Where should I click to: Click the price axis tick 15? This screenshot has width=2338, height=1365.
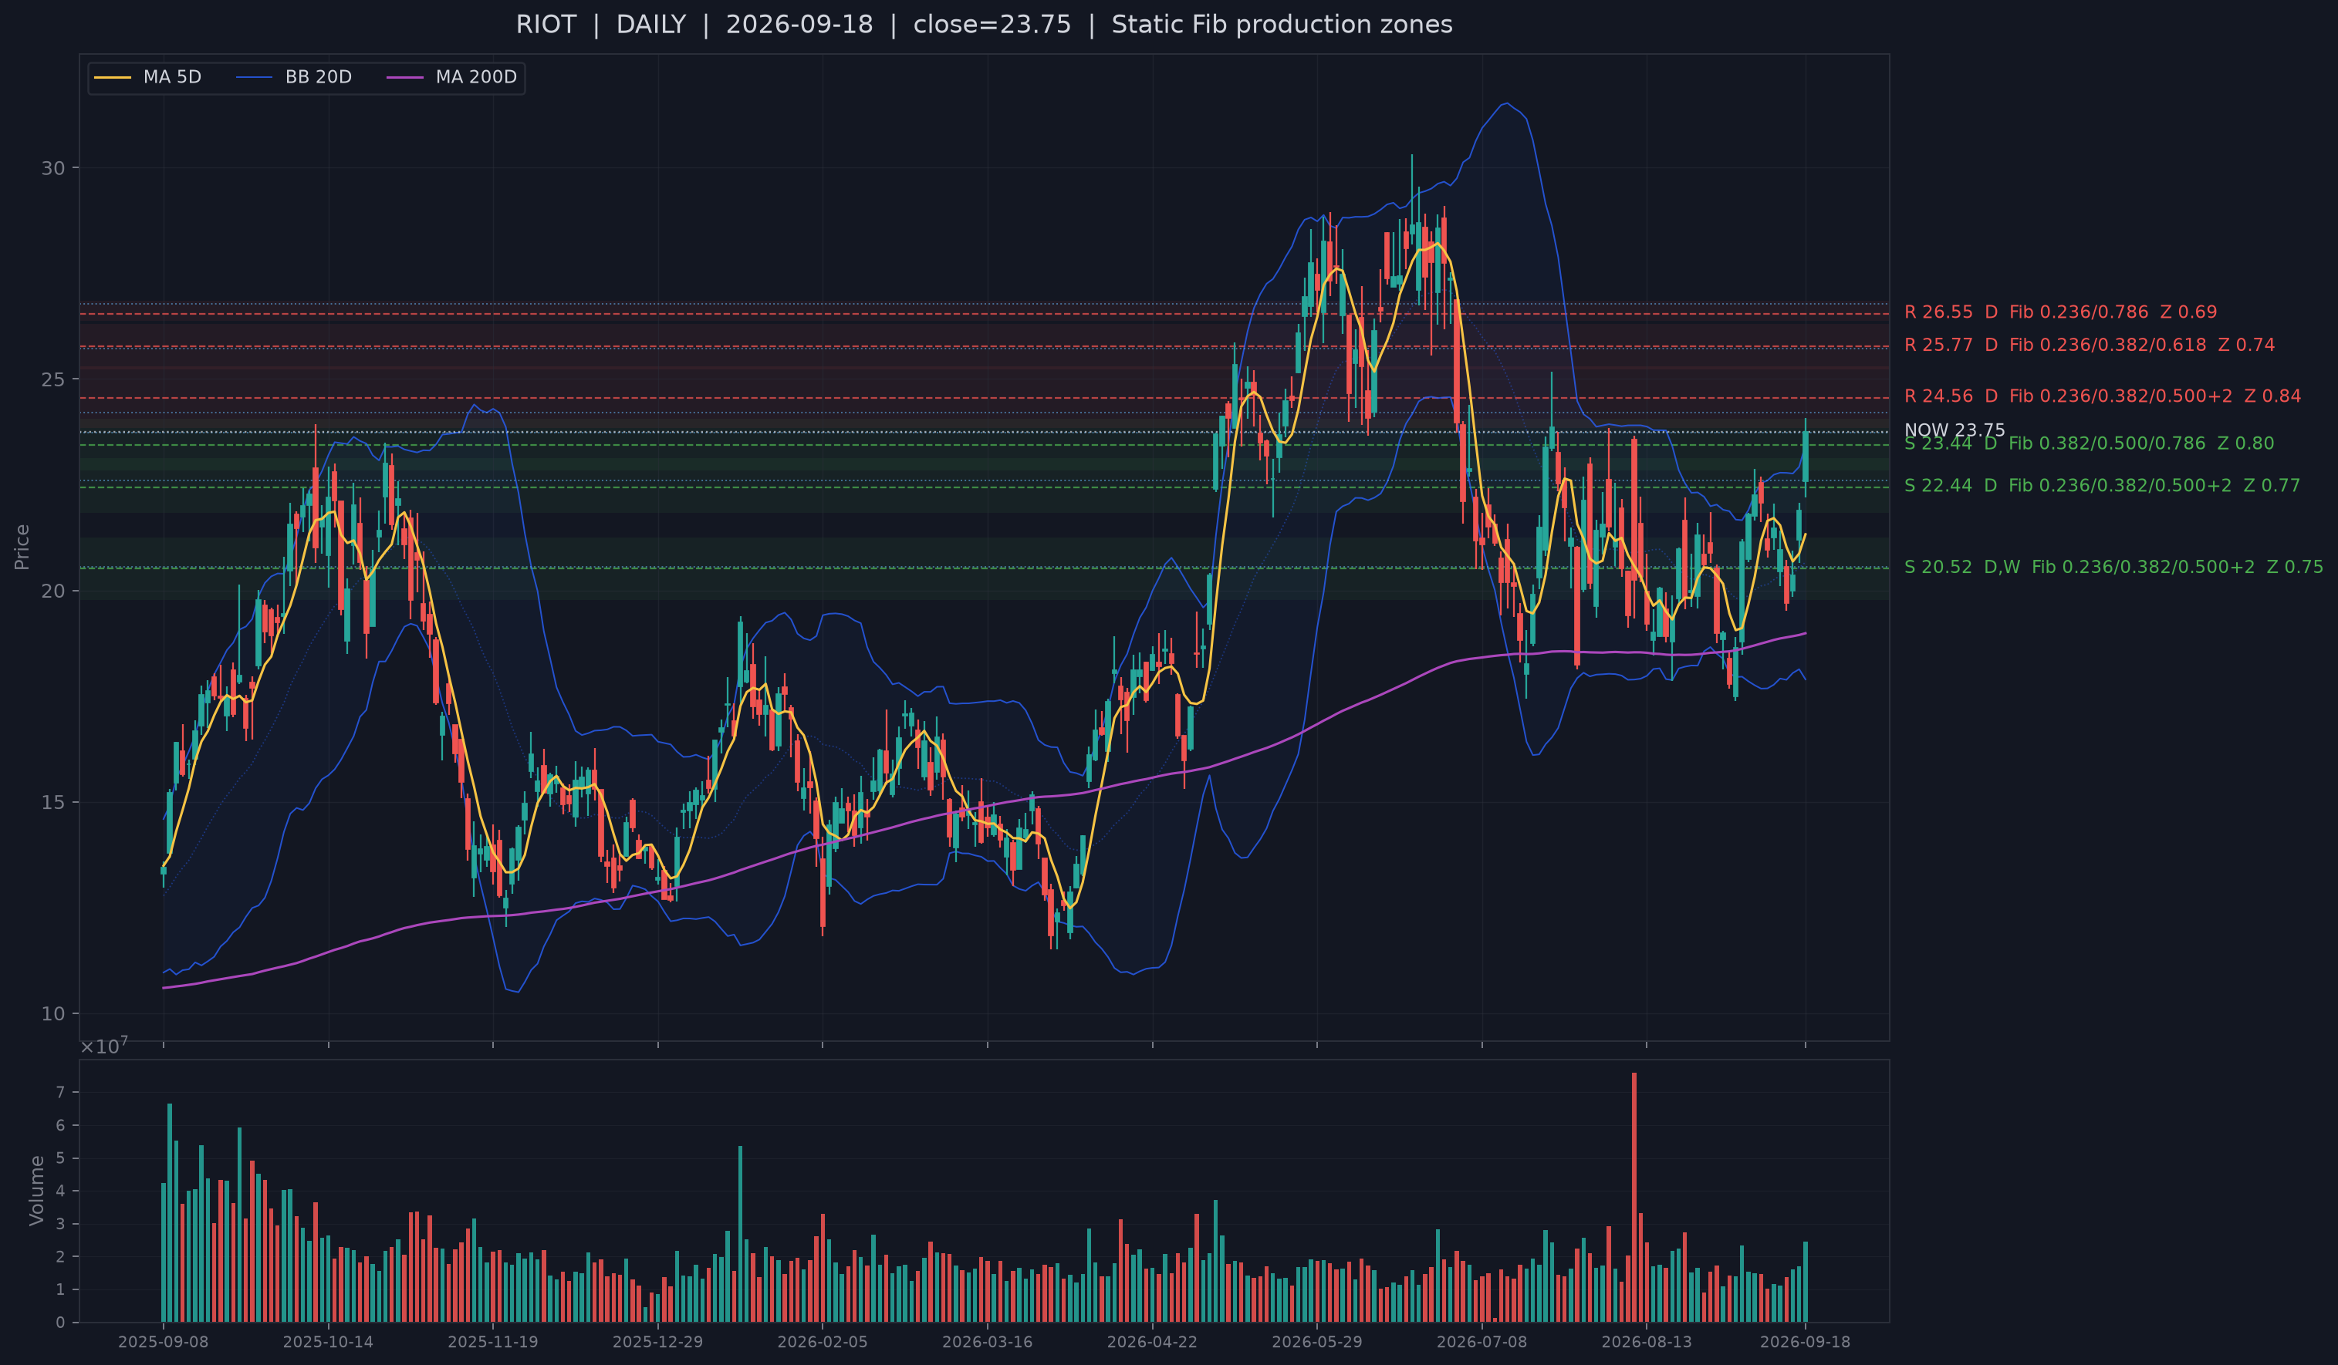coord(53,802)
